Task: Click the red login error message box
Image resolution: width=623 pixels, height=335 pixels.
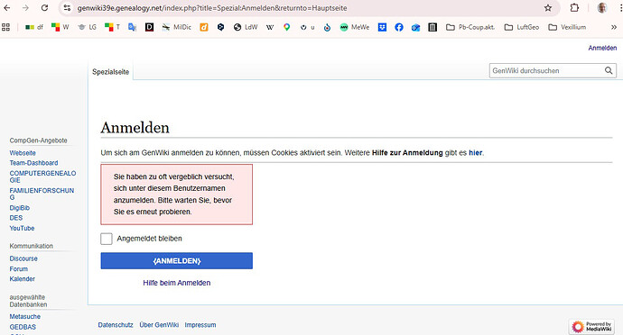Action: (176, 195)
